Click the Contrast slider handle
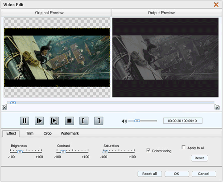Viewport: 223px width, 182px height. pyautogui.click(x=63, y=152)
